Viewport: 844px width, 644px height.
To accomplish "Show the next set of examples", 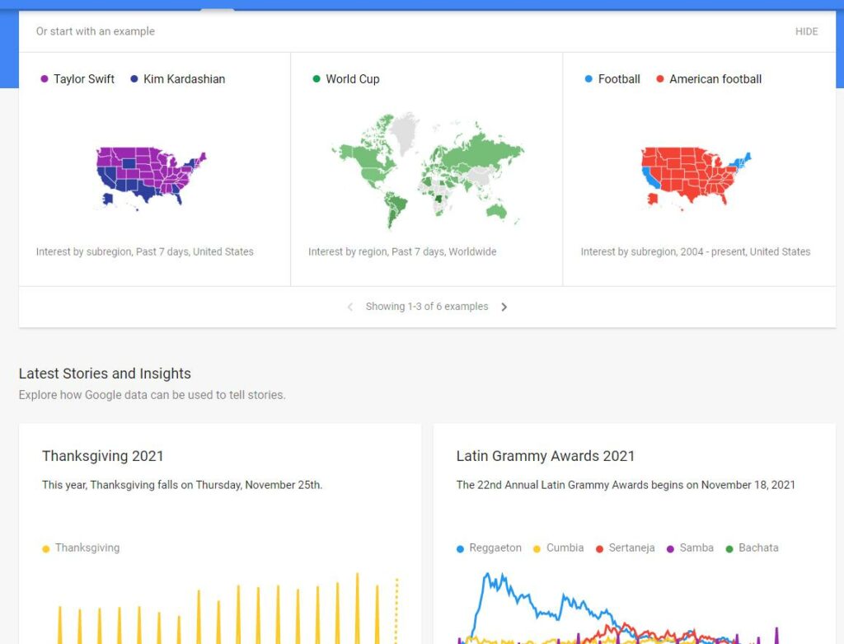I will [504, 306].
